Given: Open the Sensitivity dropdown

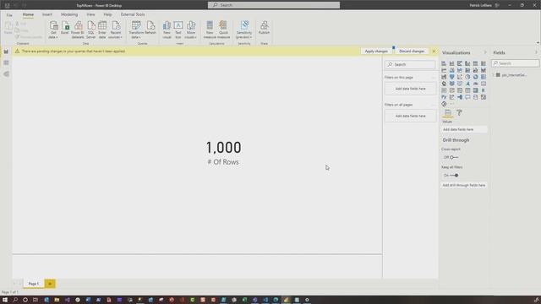Looking at the screenshot, I should point(244,30).
